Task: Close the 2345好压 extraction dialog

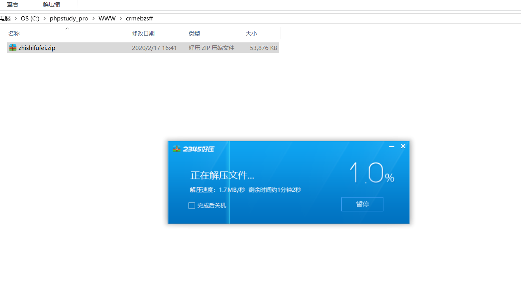Action: (x=403, y=146)
